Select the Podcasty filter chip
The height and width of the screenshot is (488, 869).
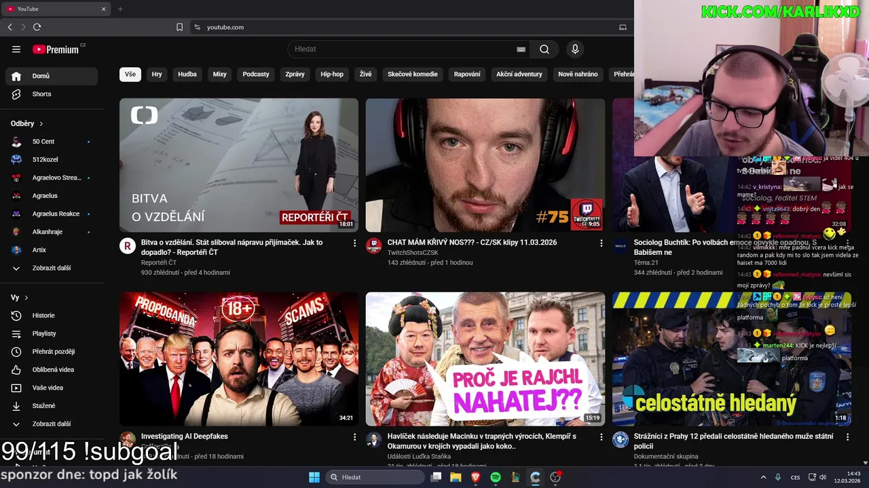[256, 75]
